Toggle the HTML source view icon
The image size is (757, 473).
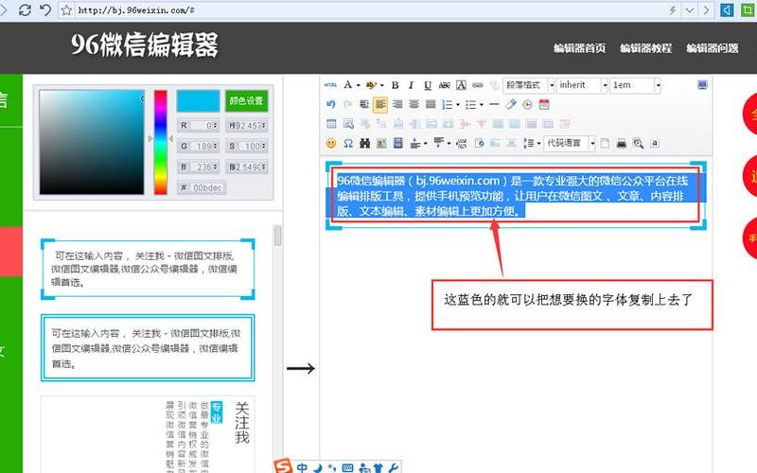[330, 85]
